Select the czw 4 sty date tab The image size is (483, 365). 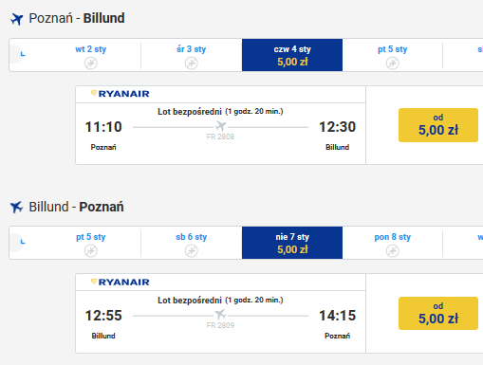point(292,55)
